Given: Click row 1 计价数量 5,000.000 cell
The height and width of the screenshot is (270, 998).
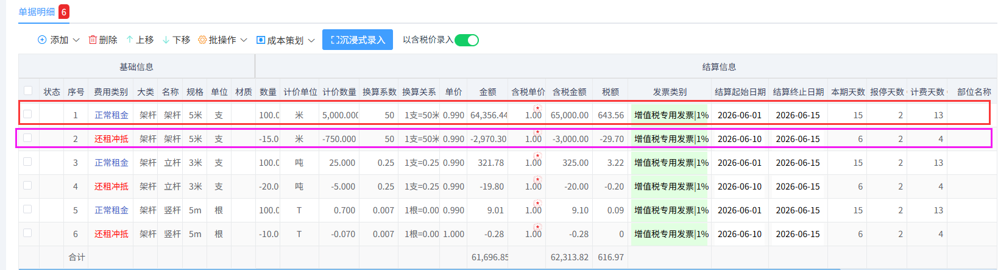Looking at the screenshot, I should 340,115.
